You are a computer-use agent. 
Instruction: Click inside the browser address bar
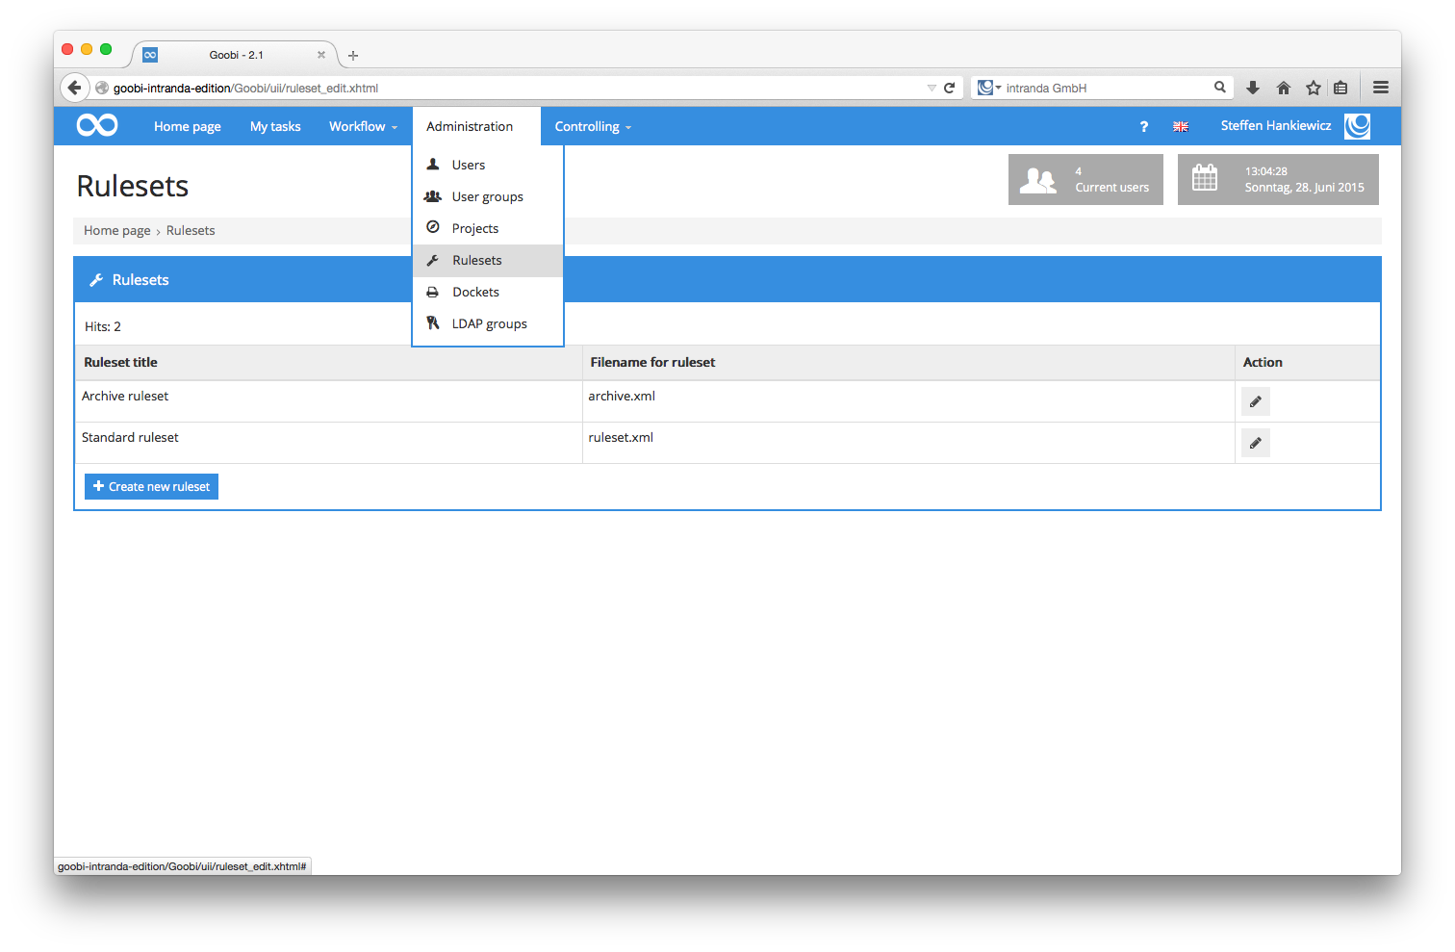coord(481,87)
